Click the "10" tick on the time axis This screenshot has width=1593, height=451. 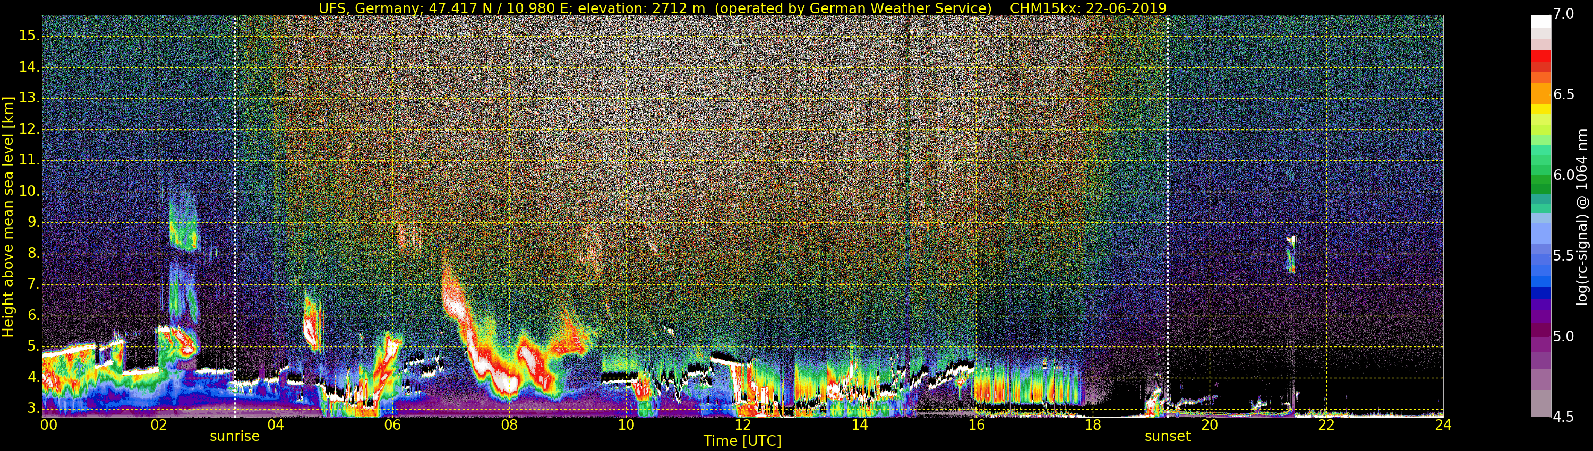click(x=626, y=424)
